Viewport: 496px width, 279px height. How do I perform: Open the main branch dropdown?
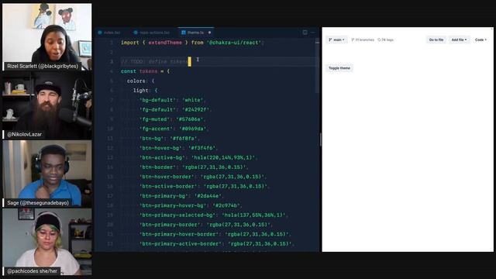[336, 40]
